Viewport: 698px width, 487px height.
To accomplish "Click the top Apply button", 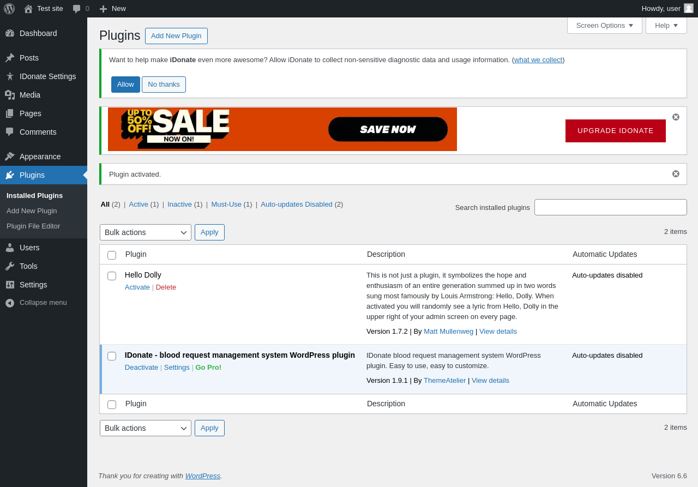I will tap(209, 232).
